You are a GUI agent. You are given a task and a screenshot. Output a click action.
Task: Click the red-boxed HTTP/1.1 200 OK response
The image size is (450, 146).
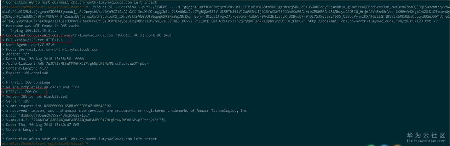22,92
